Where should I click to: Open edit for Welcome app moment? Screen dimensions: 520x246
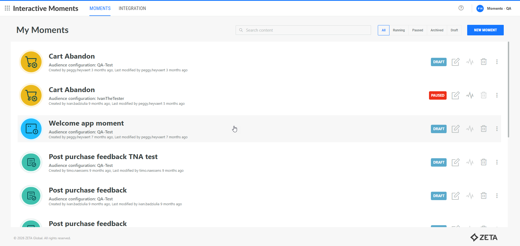[456, 129]
